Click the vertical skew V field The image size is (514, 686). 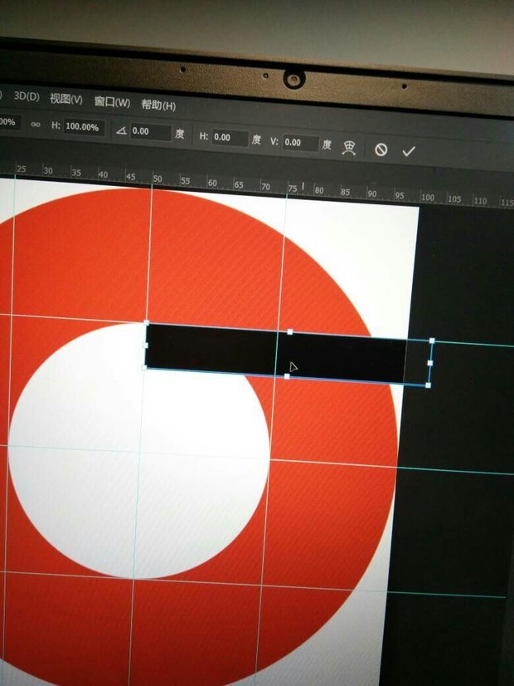(299, 142)
